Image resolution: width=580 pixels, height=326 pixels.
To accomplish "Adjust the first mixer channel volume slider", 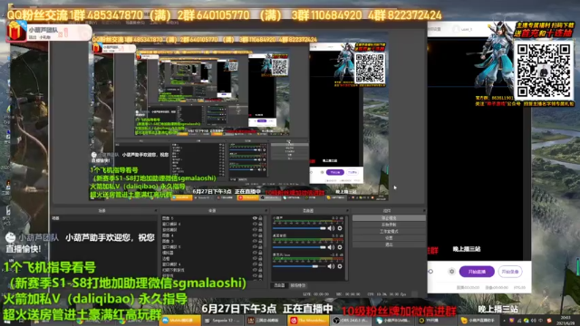I will click(x=299, y=228).
